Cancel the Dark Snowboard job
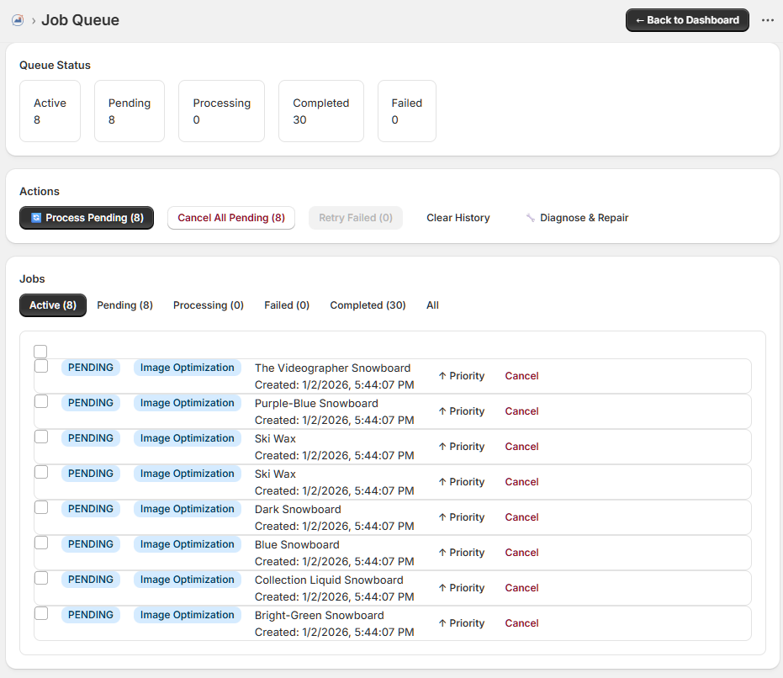This screenshot has width=783, height=678. (521, 517)
